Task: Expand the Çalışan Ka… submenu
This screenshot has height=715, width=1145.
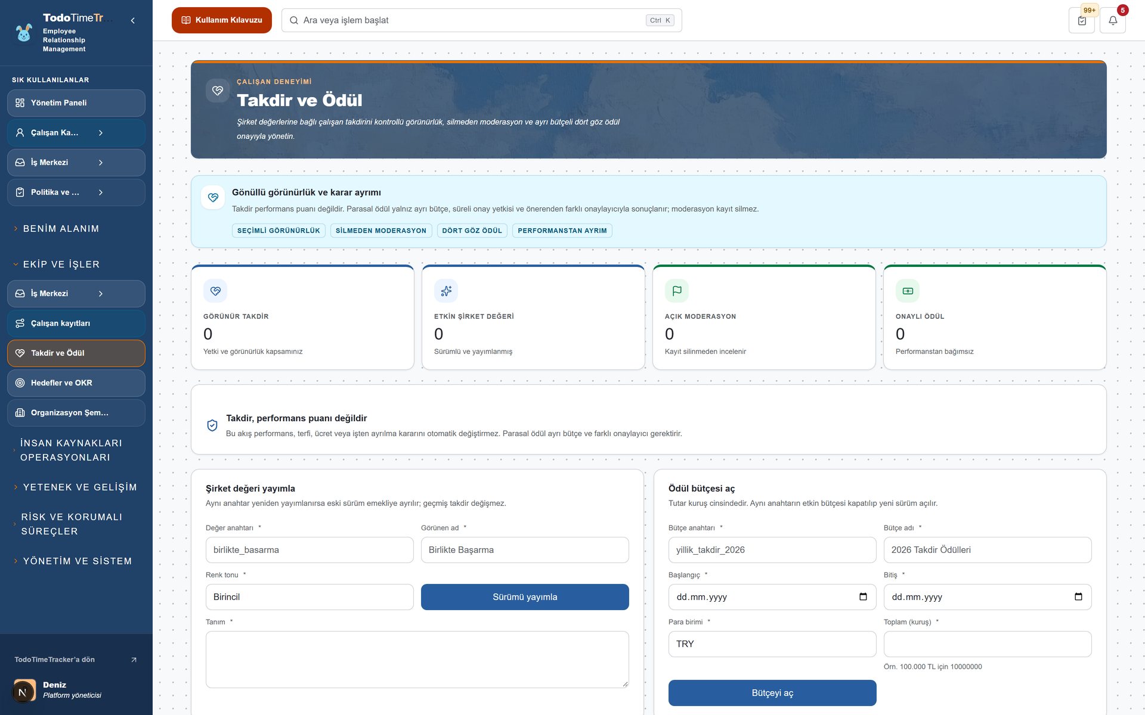Action: (101, 133)
